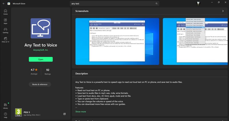Open Help in the sidebar
The width and height of the screenshot is (229, 121).
5,115
